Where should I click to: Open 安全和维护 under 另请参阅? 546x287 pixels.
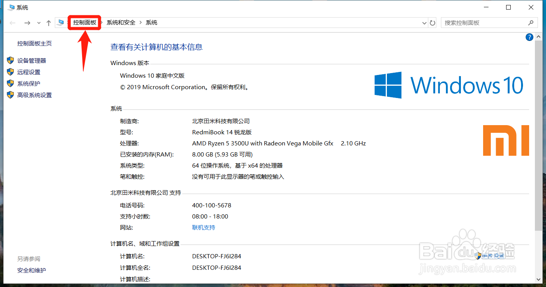tap(31, 270)
